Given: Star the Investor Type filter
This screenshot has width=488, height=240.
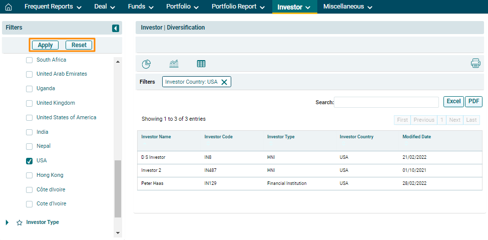Looking at the screenshot, I should point(20,222).
